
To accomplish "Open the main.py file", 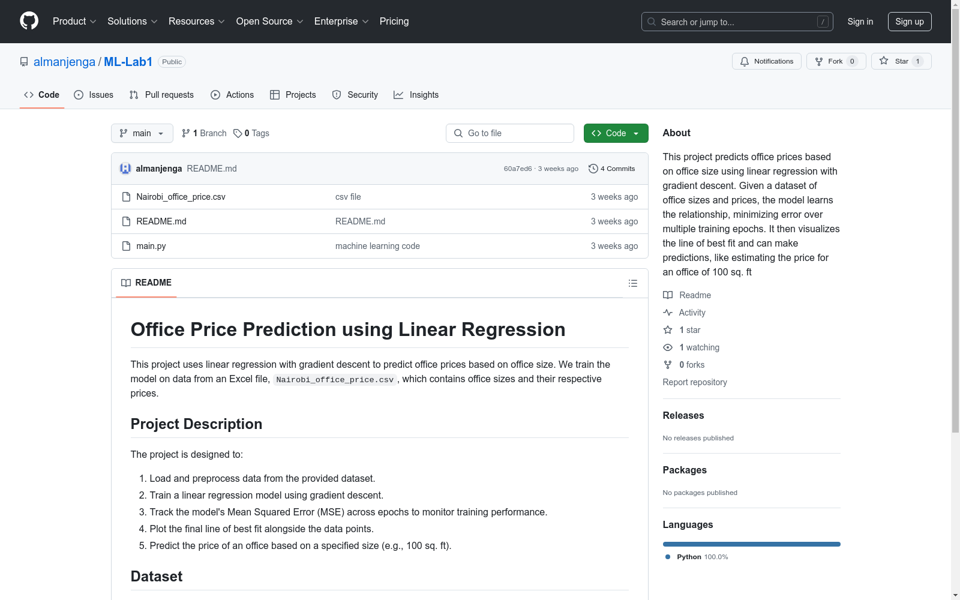I will coord(151,246).
